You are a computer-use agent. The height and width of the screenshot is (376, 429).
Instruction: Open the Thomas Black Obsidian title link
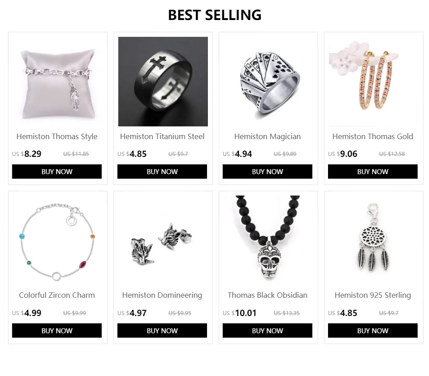pyautogui.click(x=267, y=295)
